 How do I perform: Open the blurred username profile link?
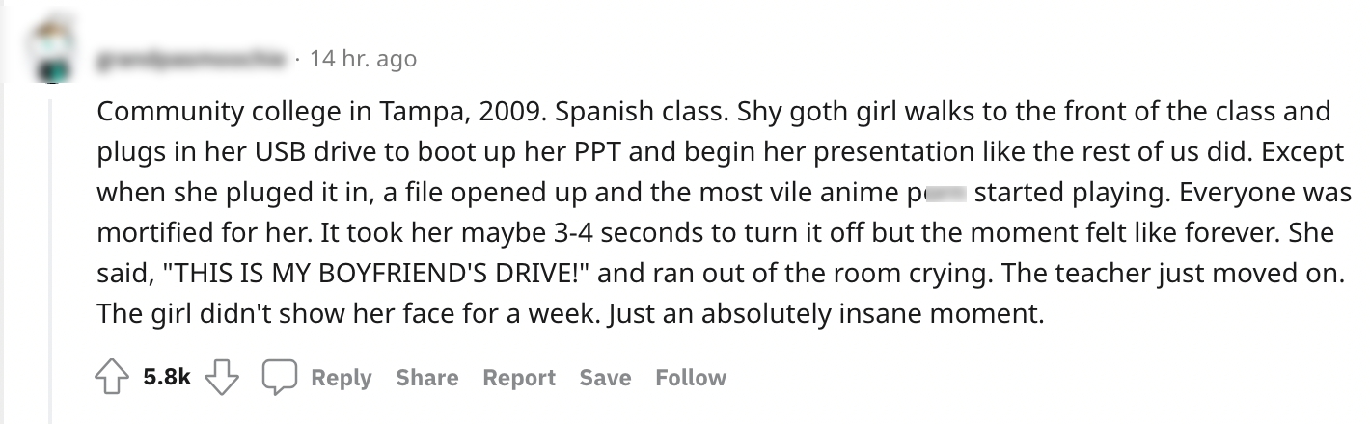click(190, 60)
